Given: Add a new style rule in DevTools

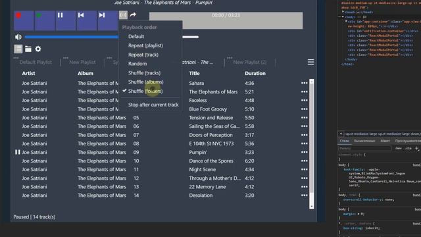Looking at the screenshot, I should [416, 148].
